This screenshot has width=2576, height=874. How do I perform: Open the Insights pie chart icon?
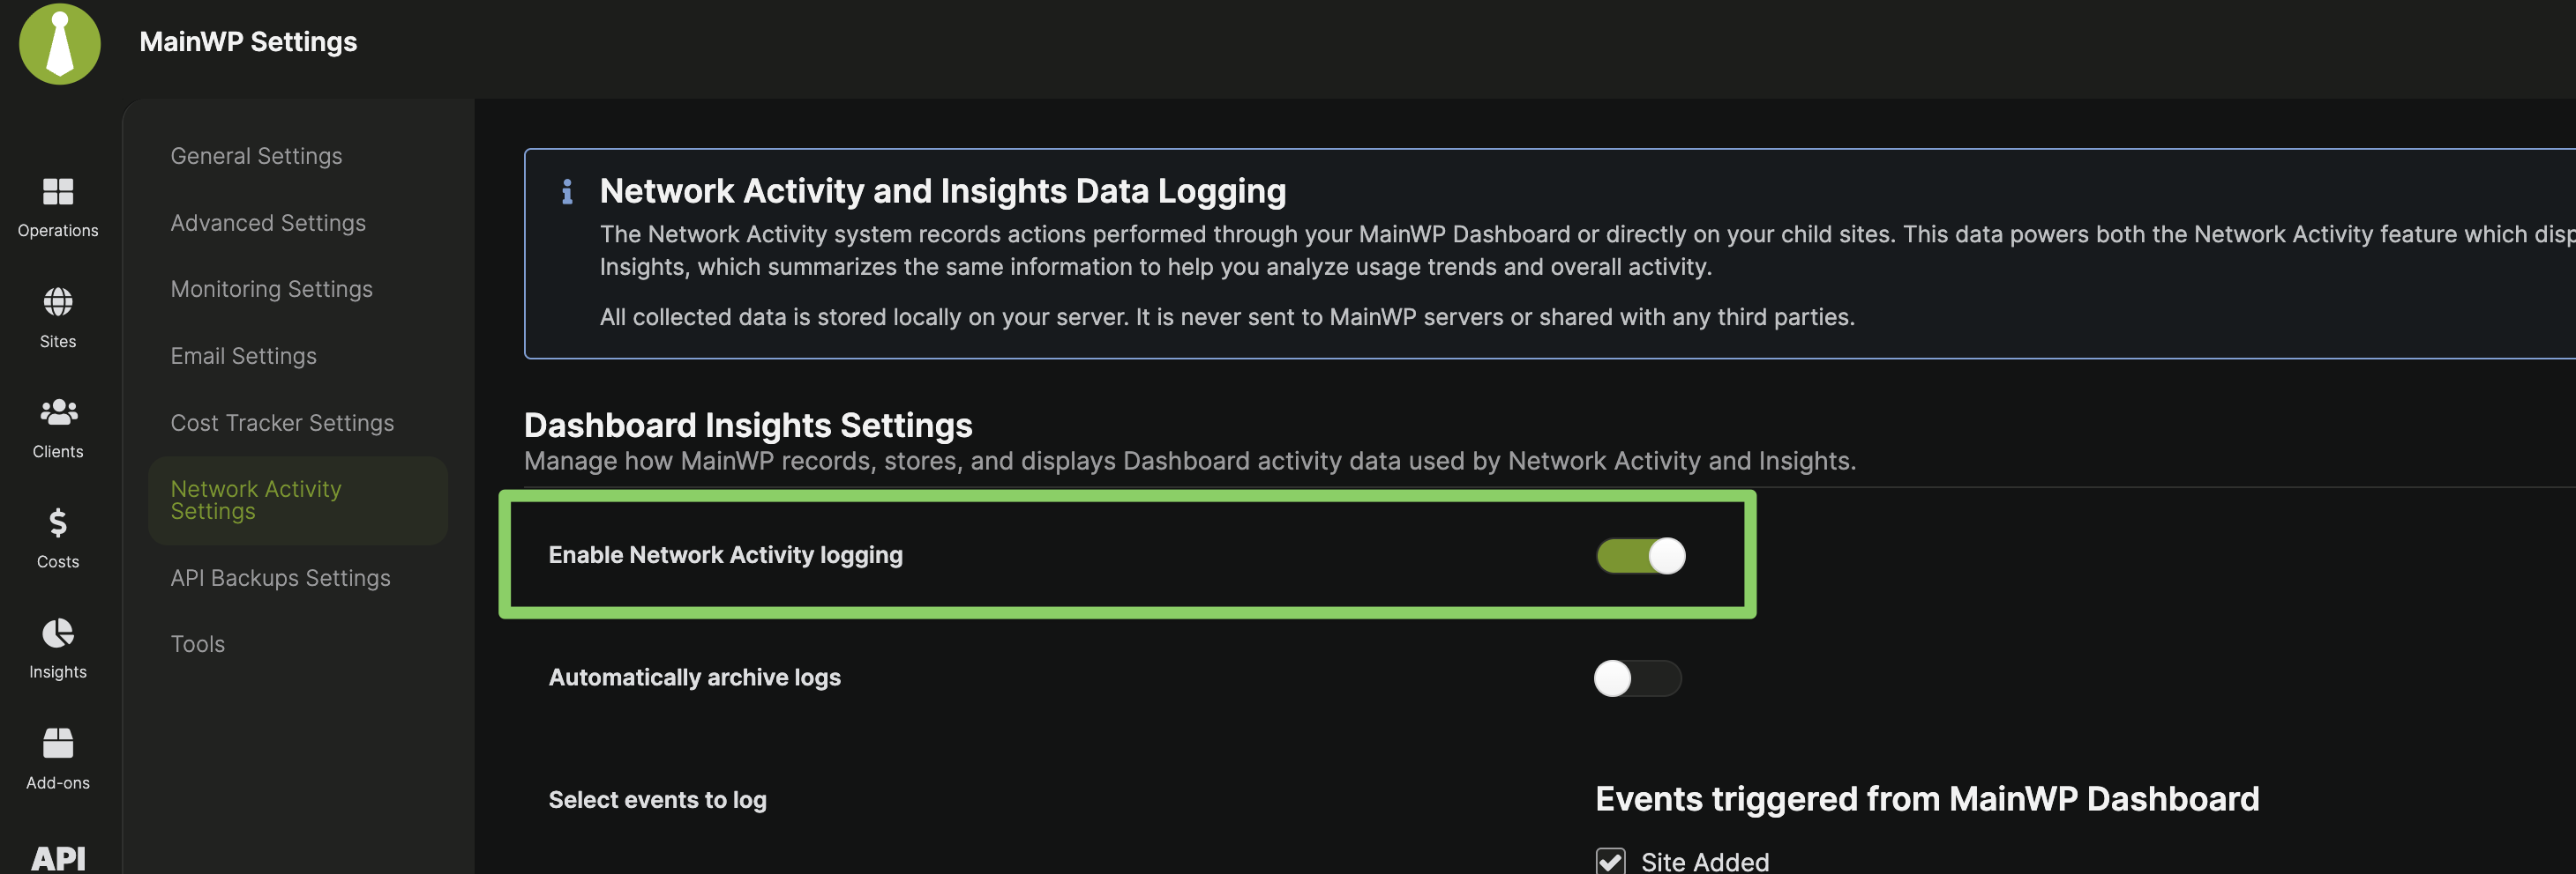(58, 633)
